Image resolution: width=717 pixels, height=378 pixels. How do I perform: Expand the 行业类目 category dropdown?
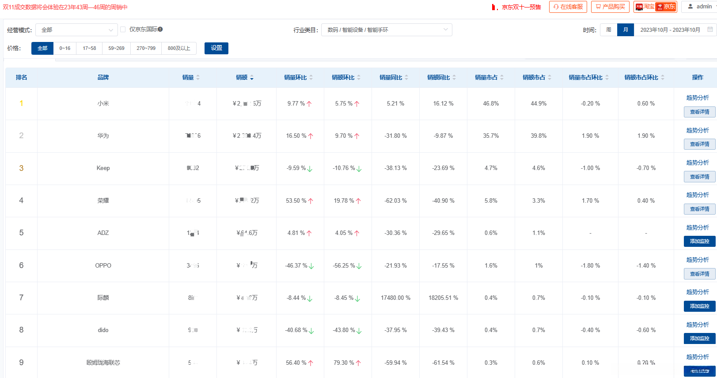pos(387,30)
